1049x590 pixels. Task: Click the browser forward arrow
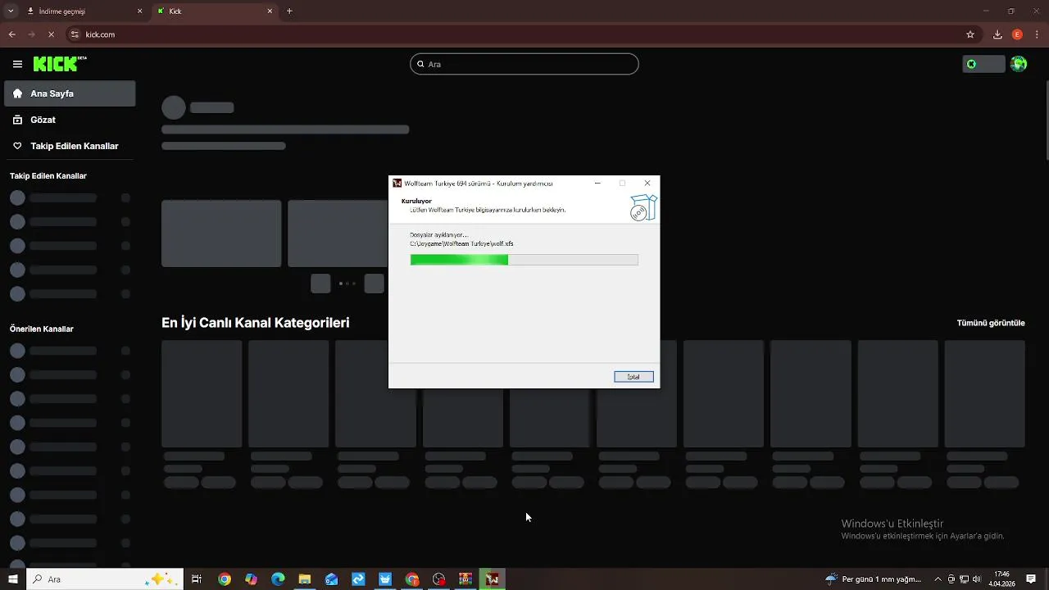click(31, 34)
